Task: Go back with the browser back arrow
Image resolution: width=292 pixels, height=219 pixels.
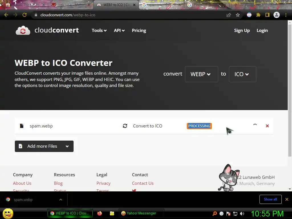Action: coord(6,15)
